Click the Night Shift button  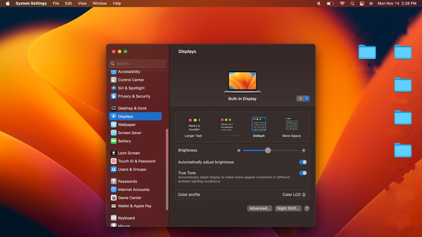[x=288, y=208]
